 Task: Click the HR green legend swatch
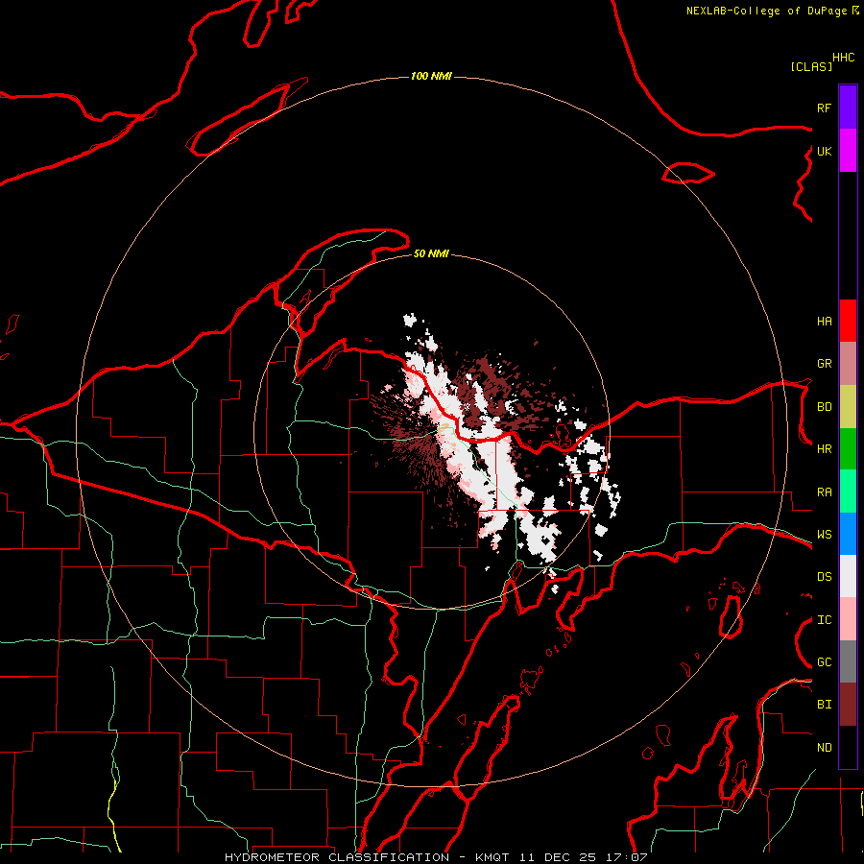click(848, 449)
